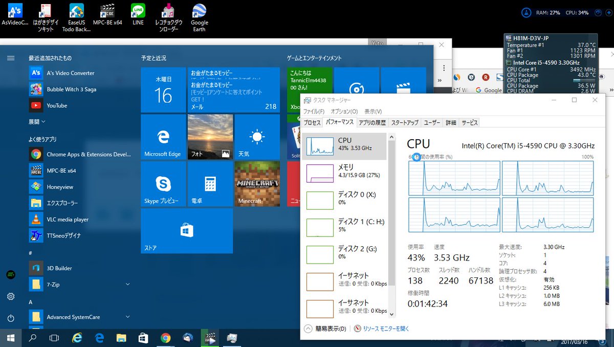Click the 予定と近況 tile group heading
This screenshot has width=614, height=347.
[153, 58]
